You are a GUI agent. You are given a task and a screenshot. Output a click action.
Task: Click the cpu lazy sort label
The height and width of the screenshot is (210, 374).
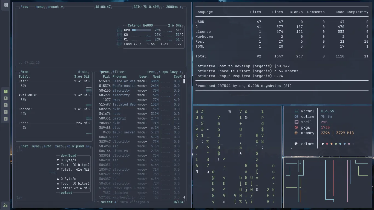click(170, 72)
